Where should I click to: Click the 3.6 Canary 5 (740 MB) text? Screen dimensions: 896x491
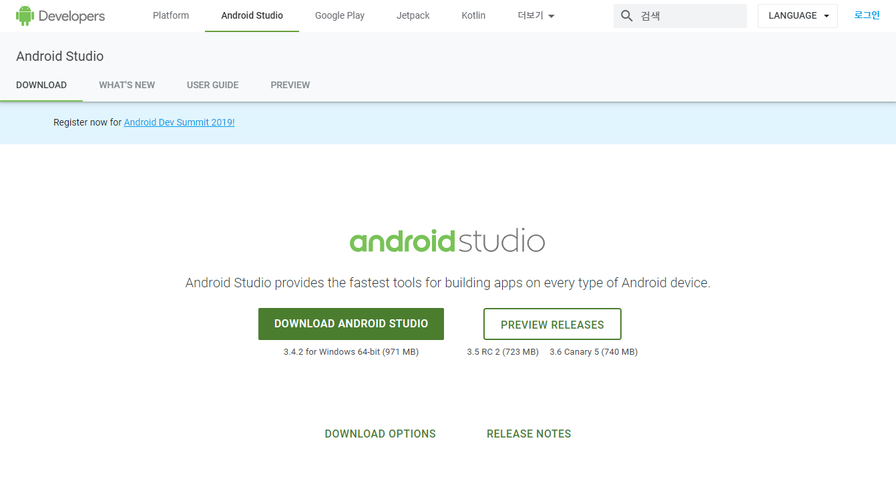click(x=594, y=352)
